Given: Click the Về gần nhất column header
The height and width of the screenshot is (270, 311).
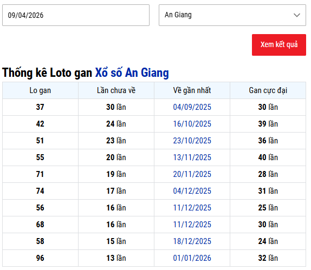Looking at the screenshot, I should (192, 90).
